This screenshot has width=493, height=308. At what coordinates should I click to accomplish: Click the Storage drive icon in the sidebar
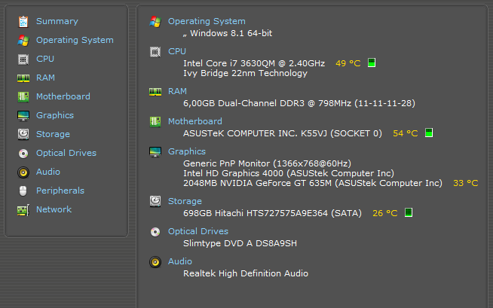(x=23, y=134)
